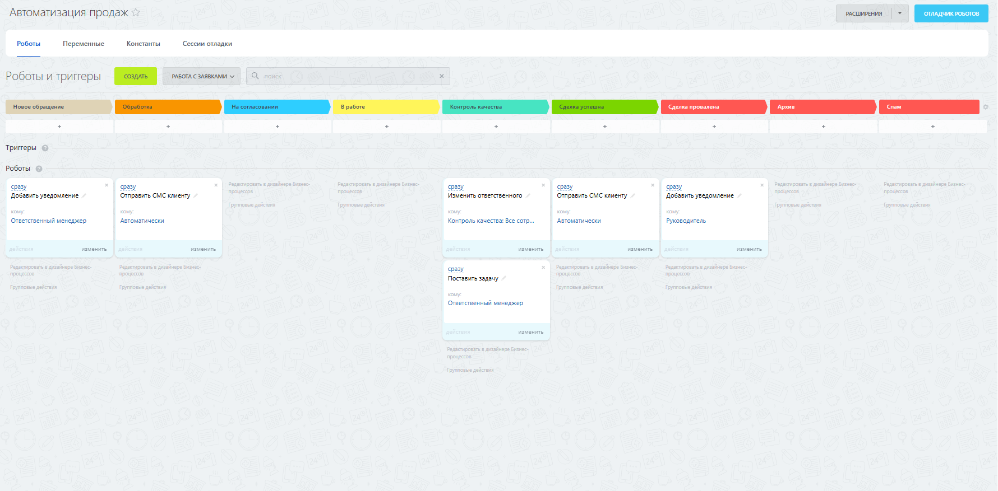This screenshot has width=998, height=491.
Task: Open Групповые действия below Поставить задачу card
Action: pyautogui.click(x=470, y=370)
